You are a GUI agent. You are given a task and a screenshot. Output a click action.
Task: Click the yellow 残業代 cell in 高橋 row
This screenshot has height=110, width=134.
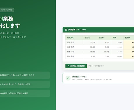[129, 56]
